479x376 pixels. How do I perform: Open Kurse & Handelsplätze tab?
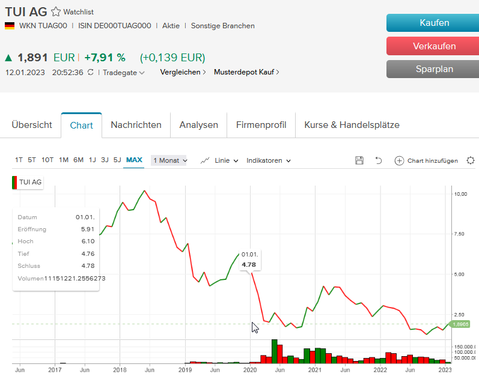click(352, 125)
